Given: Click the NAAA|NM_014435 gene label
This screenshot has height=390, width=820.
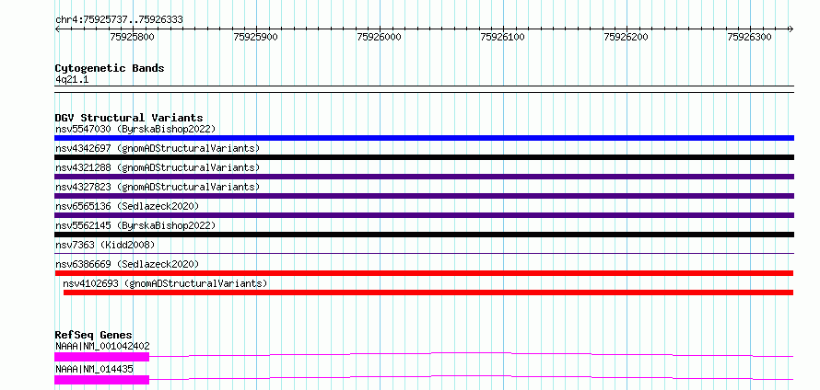Looking at the screenshot, I should [x=94, y=369].
